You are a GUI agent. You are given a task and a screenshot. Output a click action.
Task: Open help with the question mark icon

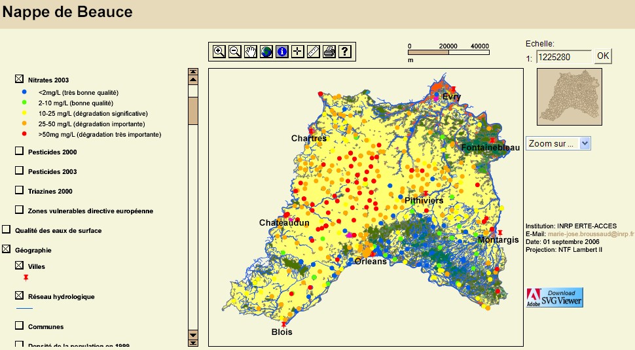pyautogui.click(x=345, y=52)
